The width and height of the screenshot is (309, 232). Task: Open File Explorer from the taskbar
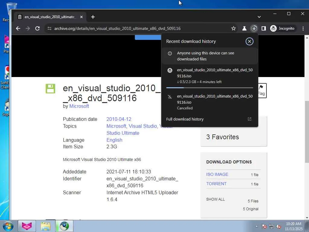tap(46, 226)
